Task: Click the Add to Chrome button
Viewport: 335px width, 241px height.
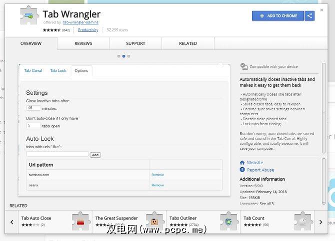Action: click(277, 16)
